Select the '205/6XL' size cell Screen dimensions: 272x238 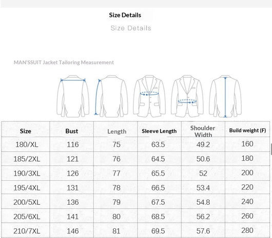pos(27,217)
